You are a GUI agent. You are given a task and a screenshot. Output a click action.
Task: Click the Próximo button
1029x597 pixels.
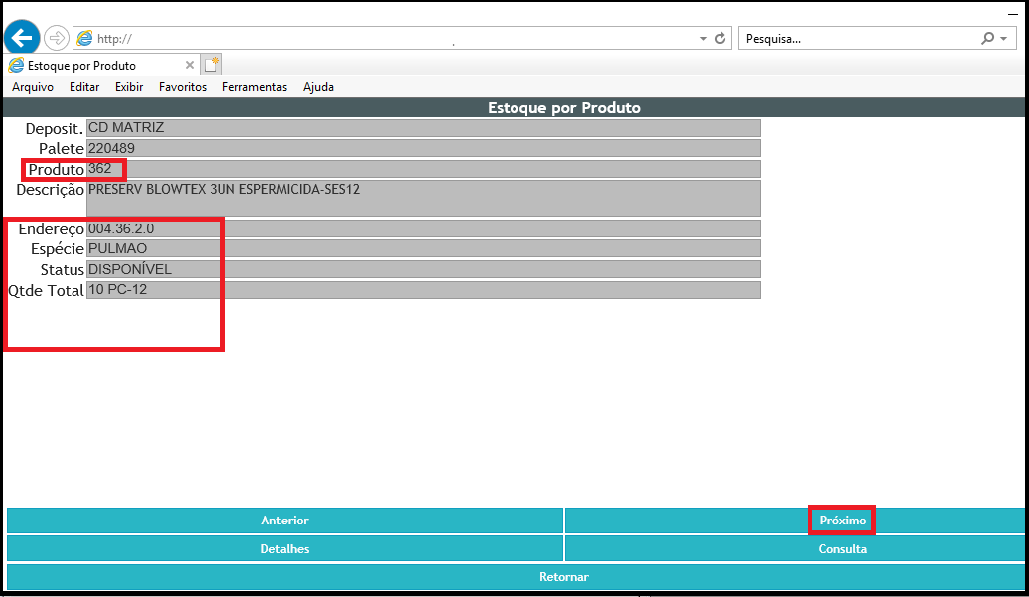[796, 521]
